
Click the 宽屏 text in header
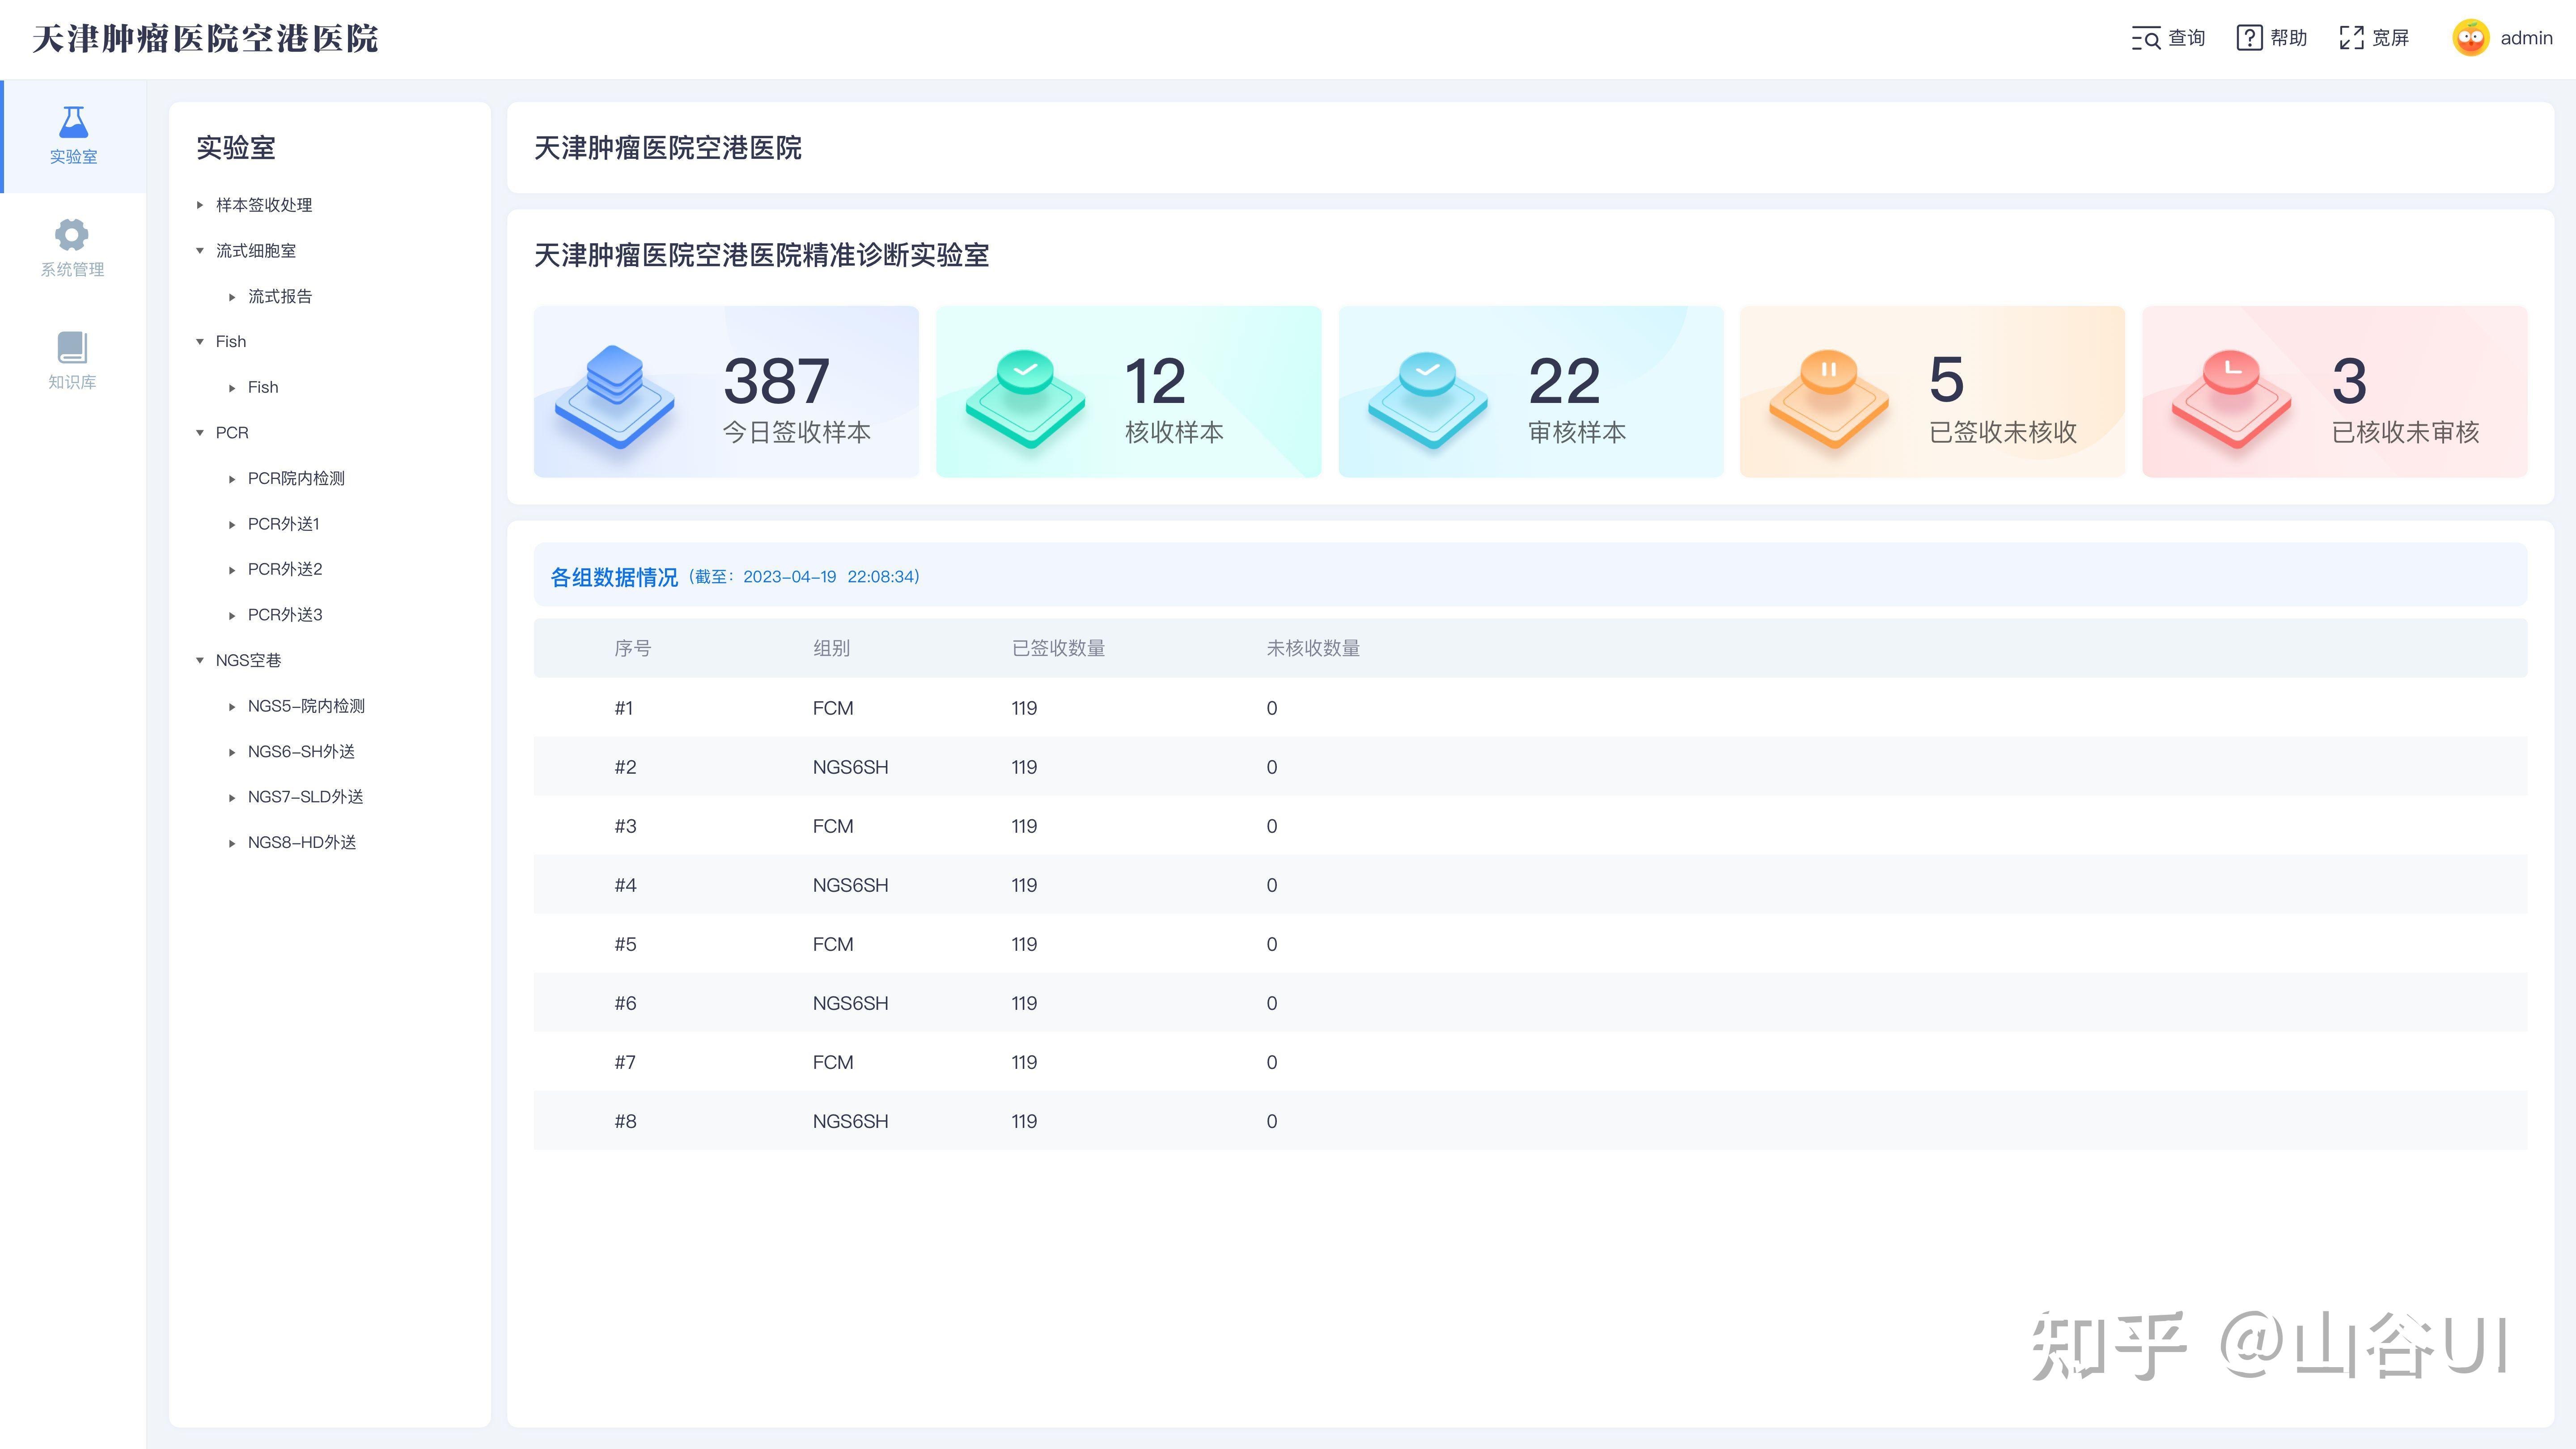[2390, 38]
